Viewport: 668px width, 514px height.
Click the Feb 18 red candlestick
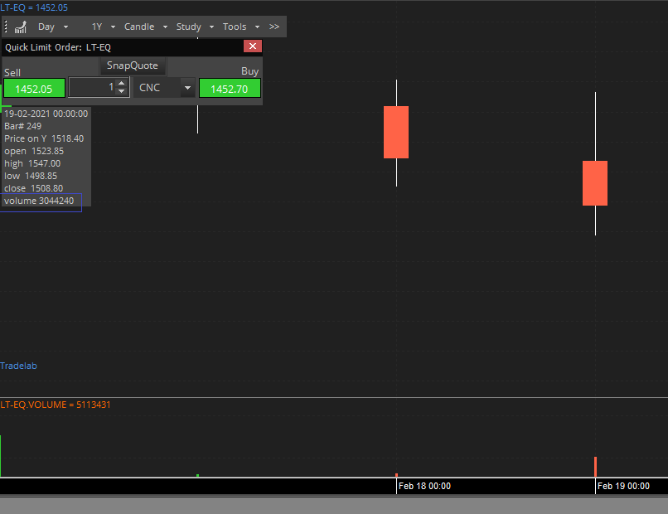coord(396,132)
